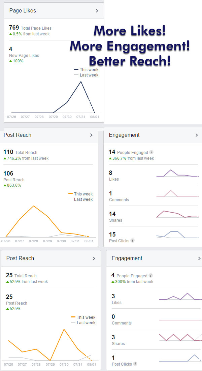202x371 pixels.
Task: Click the 769 Total Page Likes figure
Action: click(x=14, y=28)
